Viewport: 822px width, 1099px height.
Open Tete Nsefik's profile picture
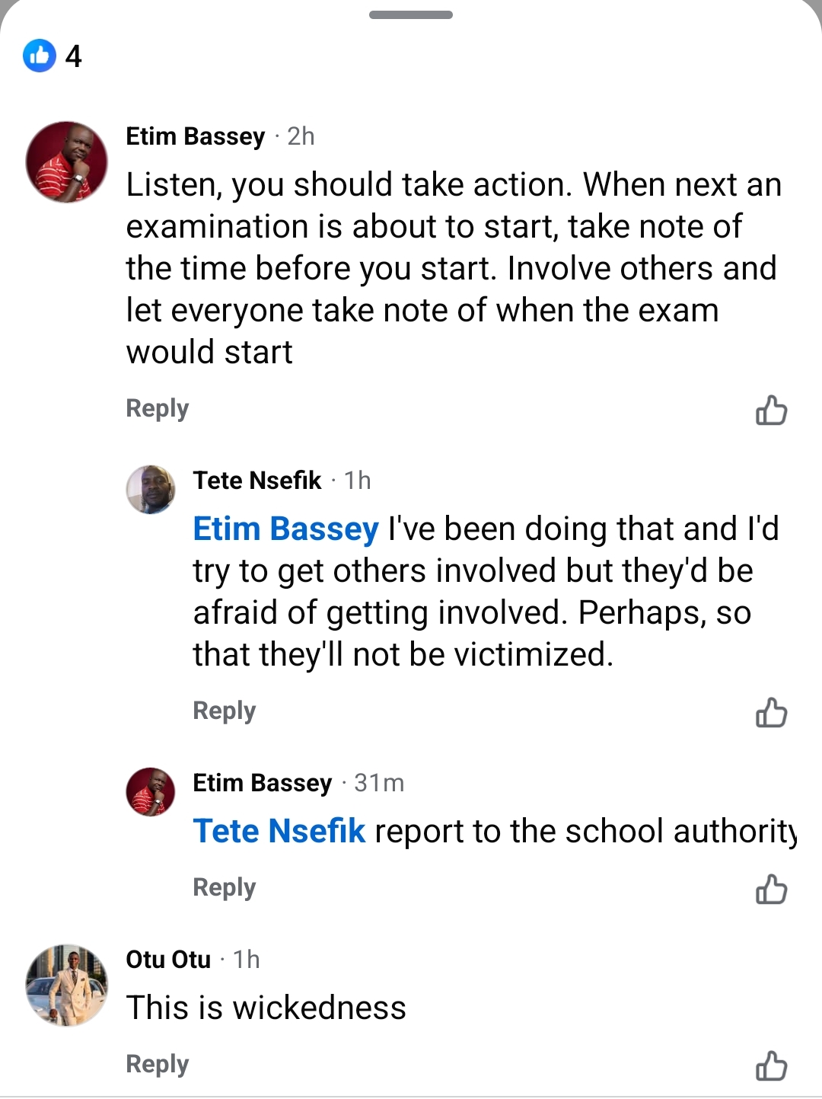coord(151,490)
